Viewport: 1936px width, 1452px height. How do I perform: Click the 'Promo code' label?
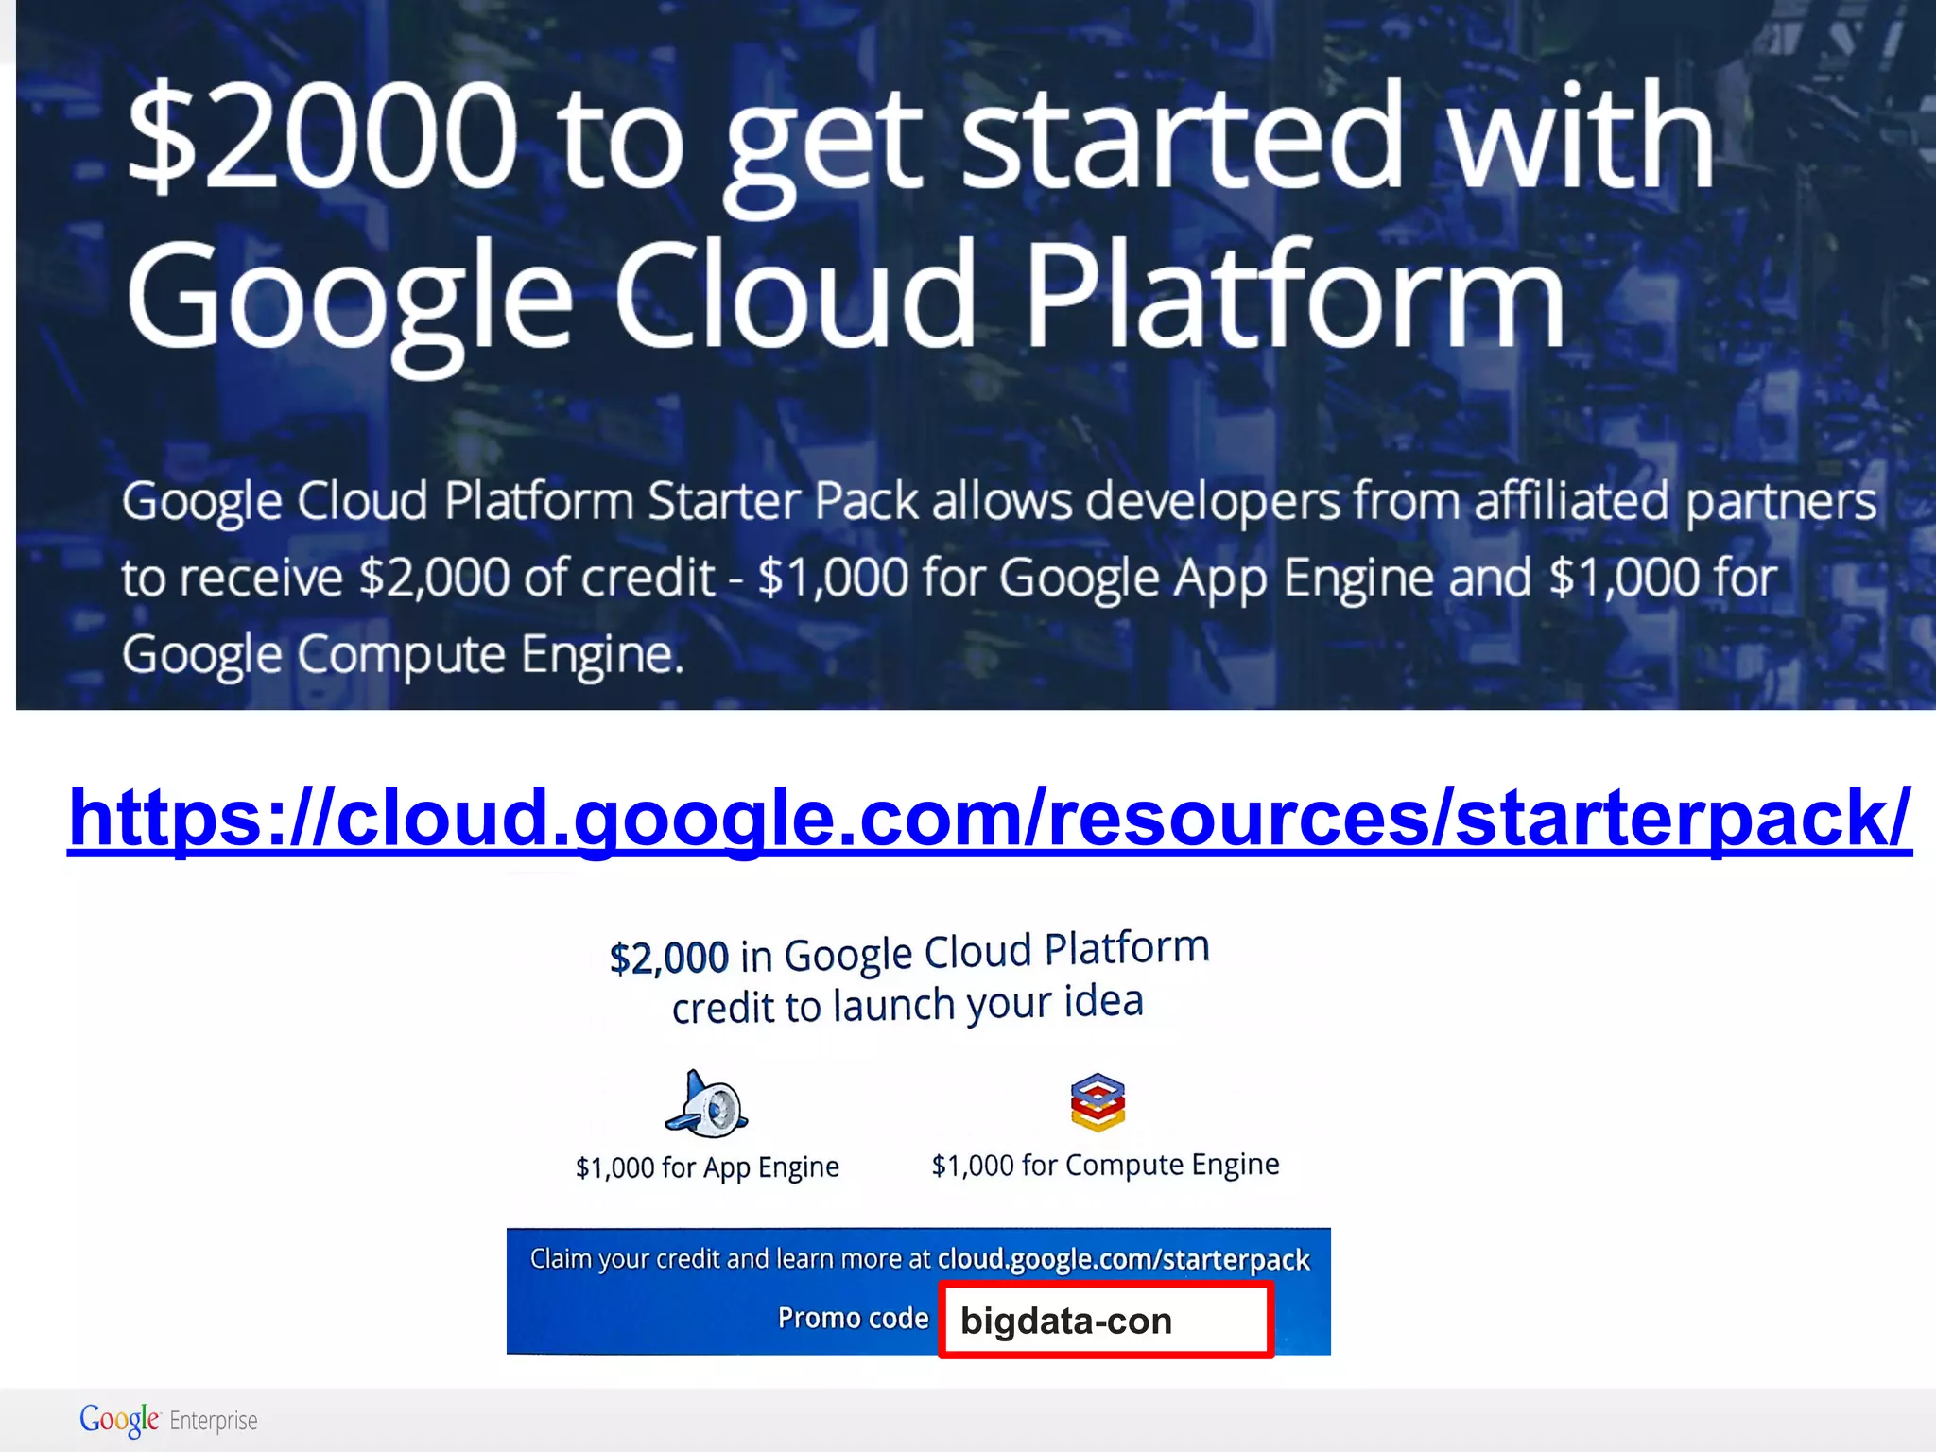pyautogui.click(x=853, y=1318)
